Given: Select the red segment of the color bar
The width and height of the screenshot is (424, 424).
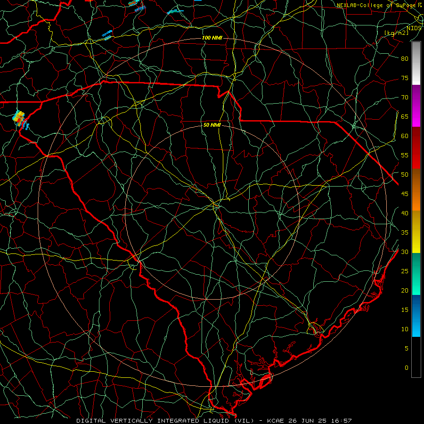Looking at the screenshot, I should tap(416, 148).
